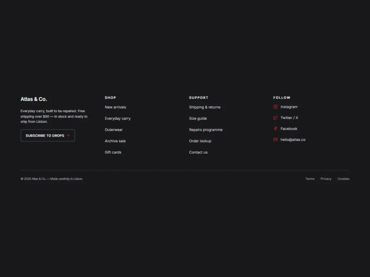
Task: Email hello@atlas.co via the link
Action: coord(293,140)
